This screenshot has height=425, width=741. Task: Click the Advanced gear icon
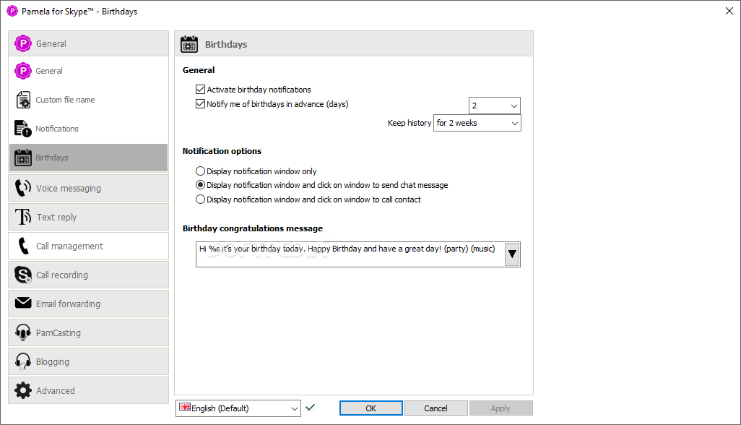pos(22,390)
